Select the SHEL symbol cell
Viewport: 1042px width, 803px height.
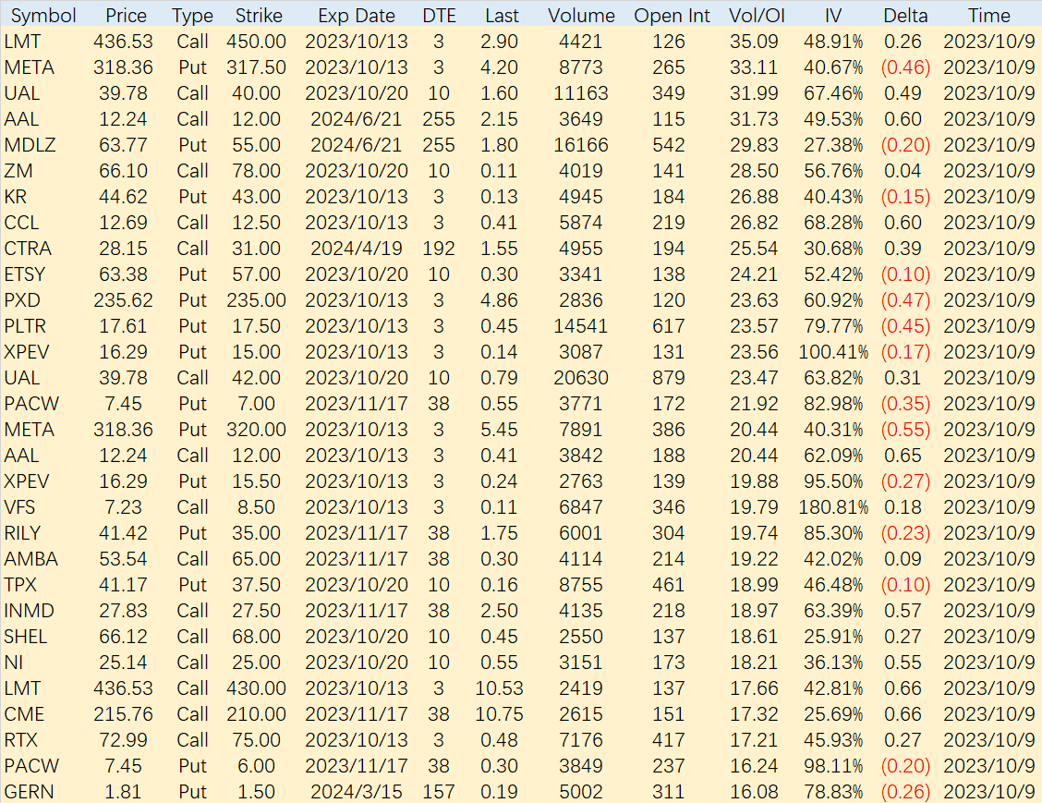(x=25, y=637)
